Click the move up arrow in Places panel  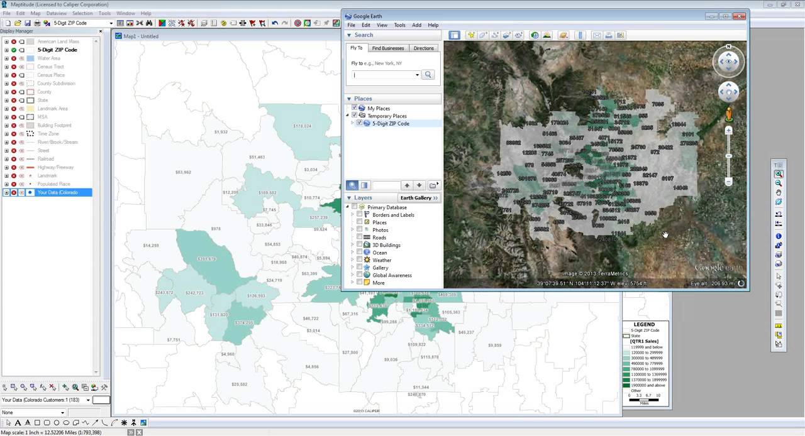[x=407, y=185]
